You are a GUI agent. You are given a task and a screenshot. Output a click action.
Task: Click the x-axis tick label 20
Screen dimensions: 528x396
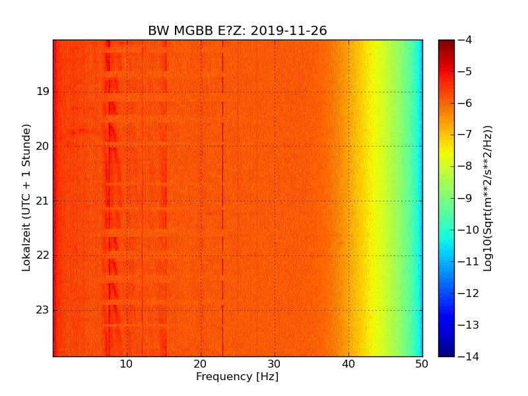(201, 364)
